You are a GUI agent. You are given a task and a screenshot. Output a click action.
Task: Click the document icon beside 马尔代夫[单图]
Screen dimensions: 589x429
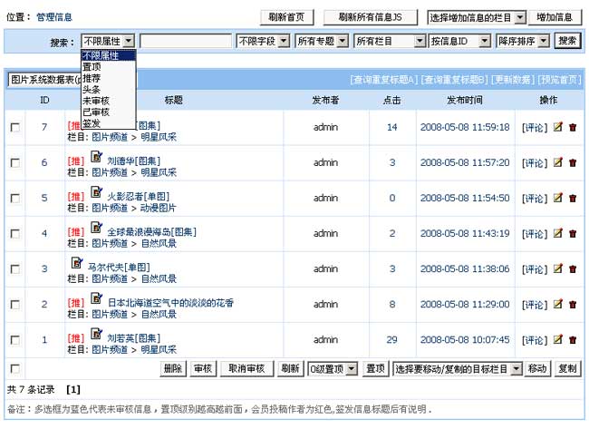click(77, 263)
